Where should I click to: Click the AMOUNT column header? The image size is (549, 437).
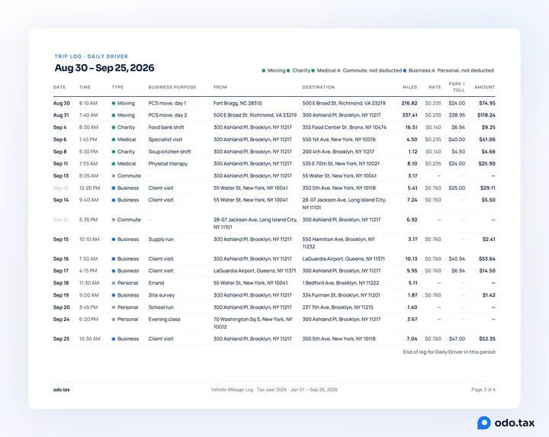pos(485,87)
